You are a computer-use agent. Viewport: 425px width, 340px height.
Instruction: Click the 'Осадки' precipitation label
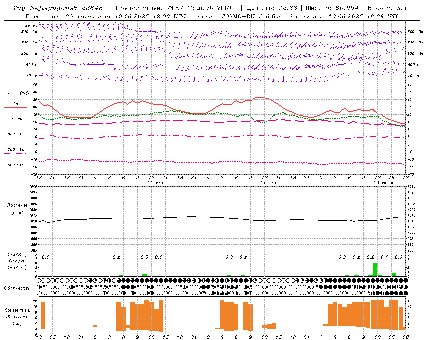tap(17, 261)
